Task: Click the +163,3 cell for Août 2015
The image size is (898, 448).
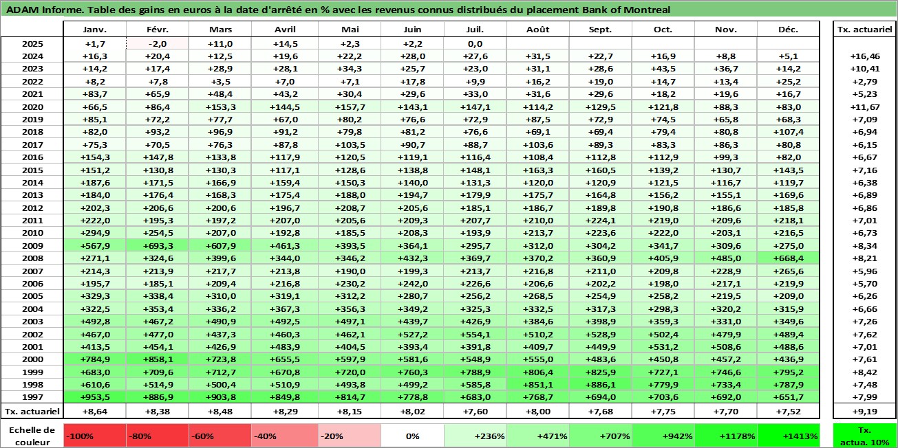Action: [x=539, y=170]
